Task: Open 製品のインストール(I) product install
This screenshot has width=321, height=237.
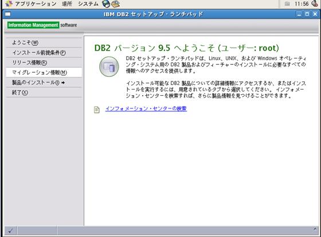Action: tap(44, 83)
